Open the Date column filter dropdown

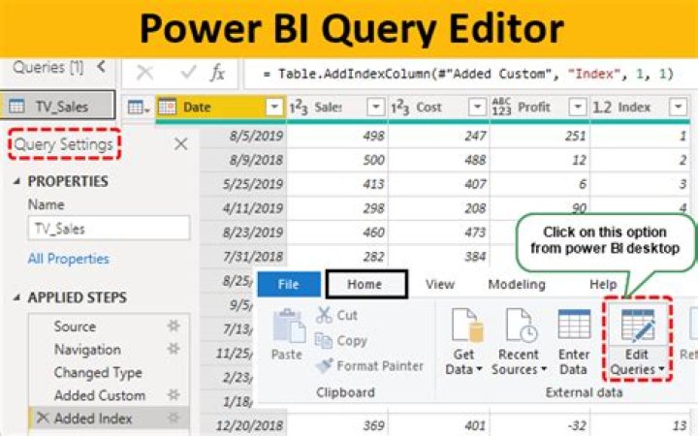(274, 108)
